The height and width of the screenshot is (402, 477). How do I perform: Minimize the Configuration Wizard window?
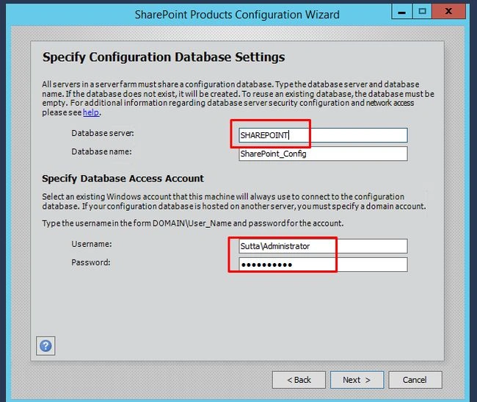[402, 12]
